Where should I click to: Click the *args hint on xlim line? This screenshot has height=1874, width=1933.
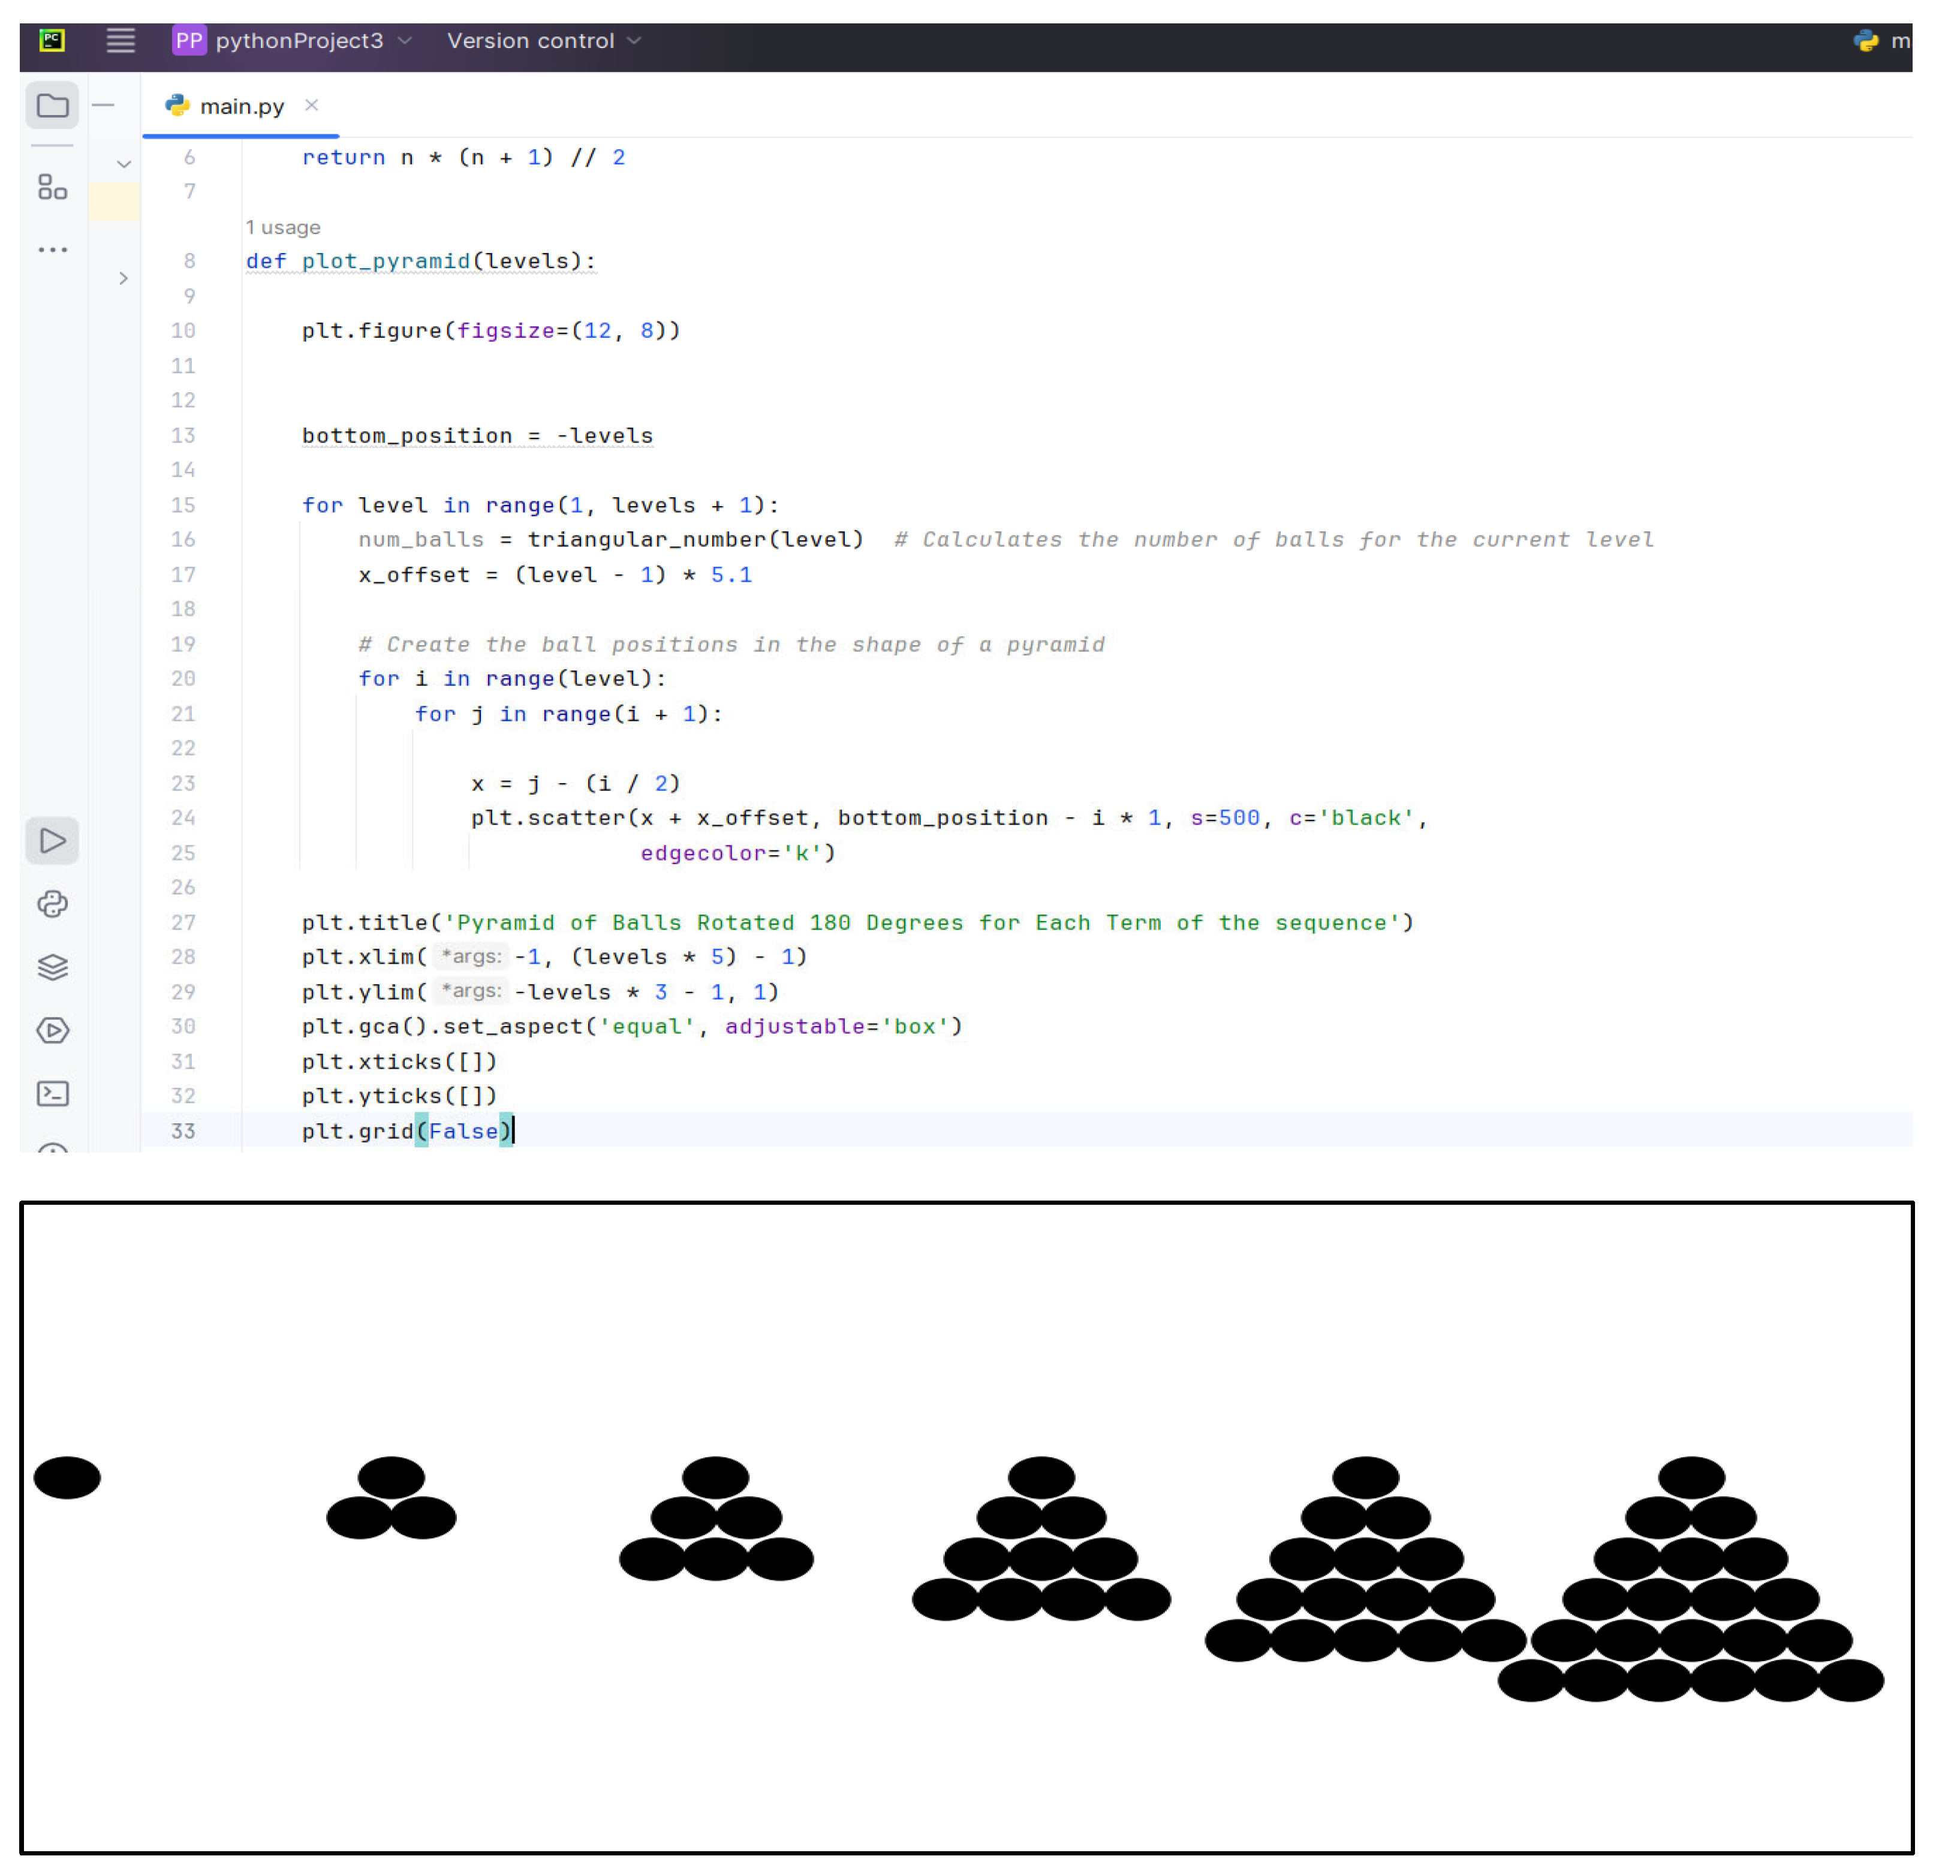(471, 956)
